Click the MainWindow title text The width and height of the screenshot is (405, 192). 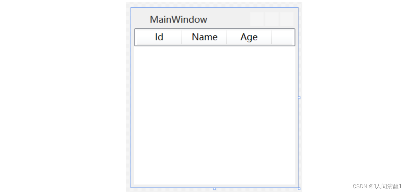pos(178,20)
